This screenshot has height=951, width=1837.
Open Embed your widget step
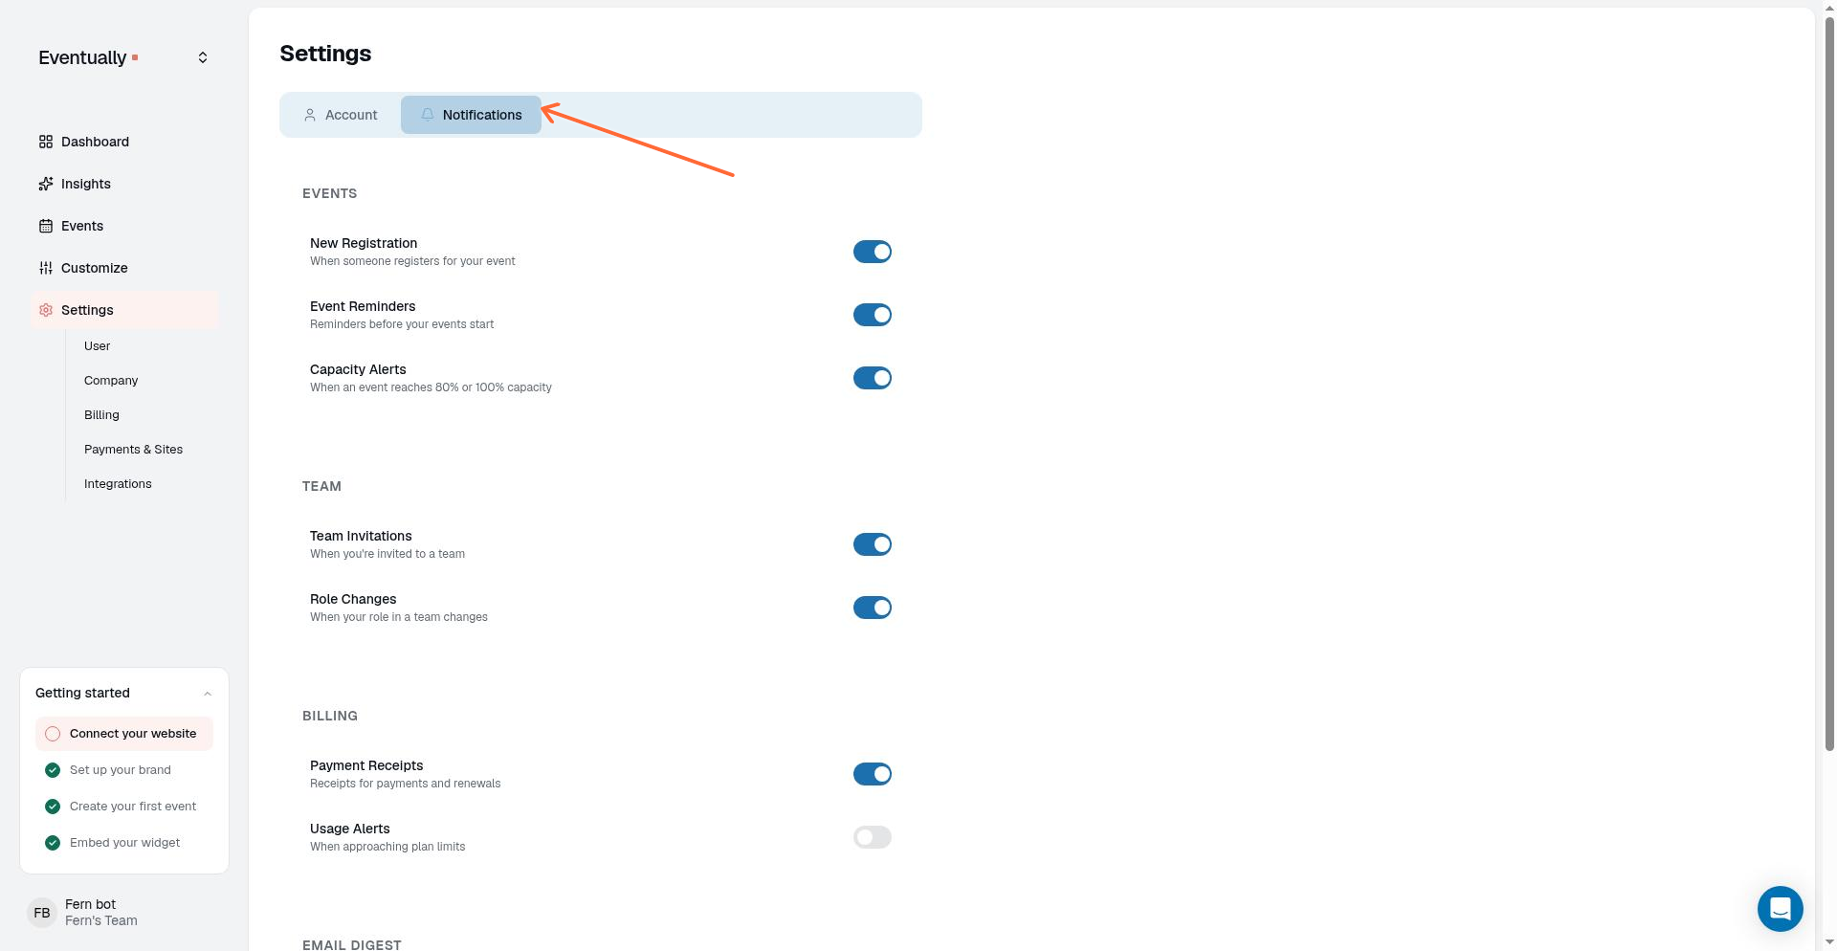124,843
